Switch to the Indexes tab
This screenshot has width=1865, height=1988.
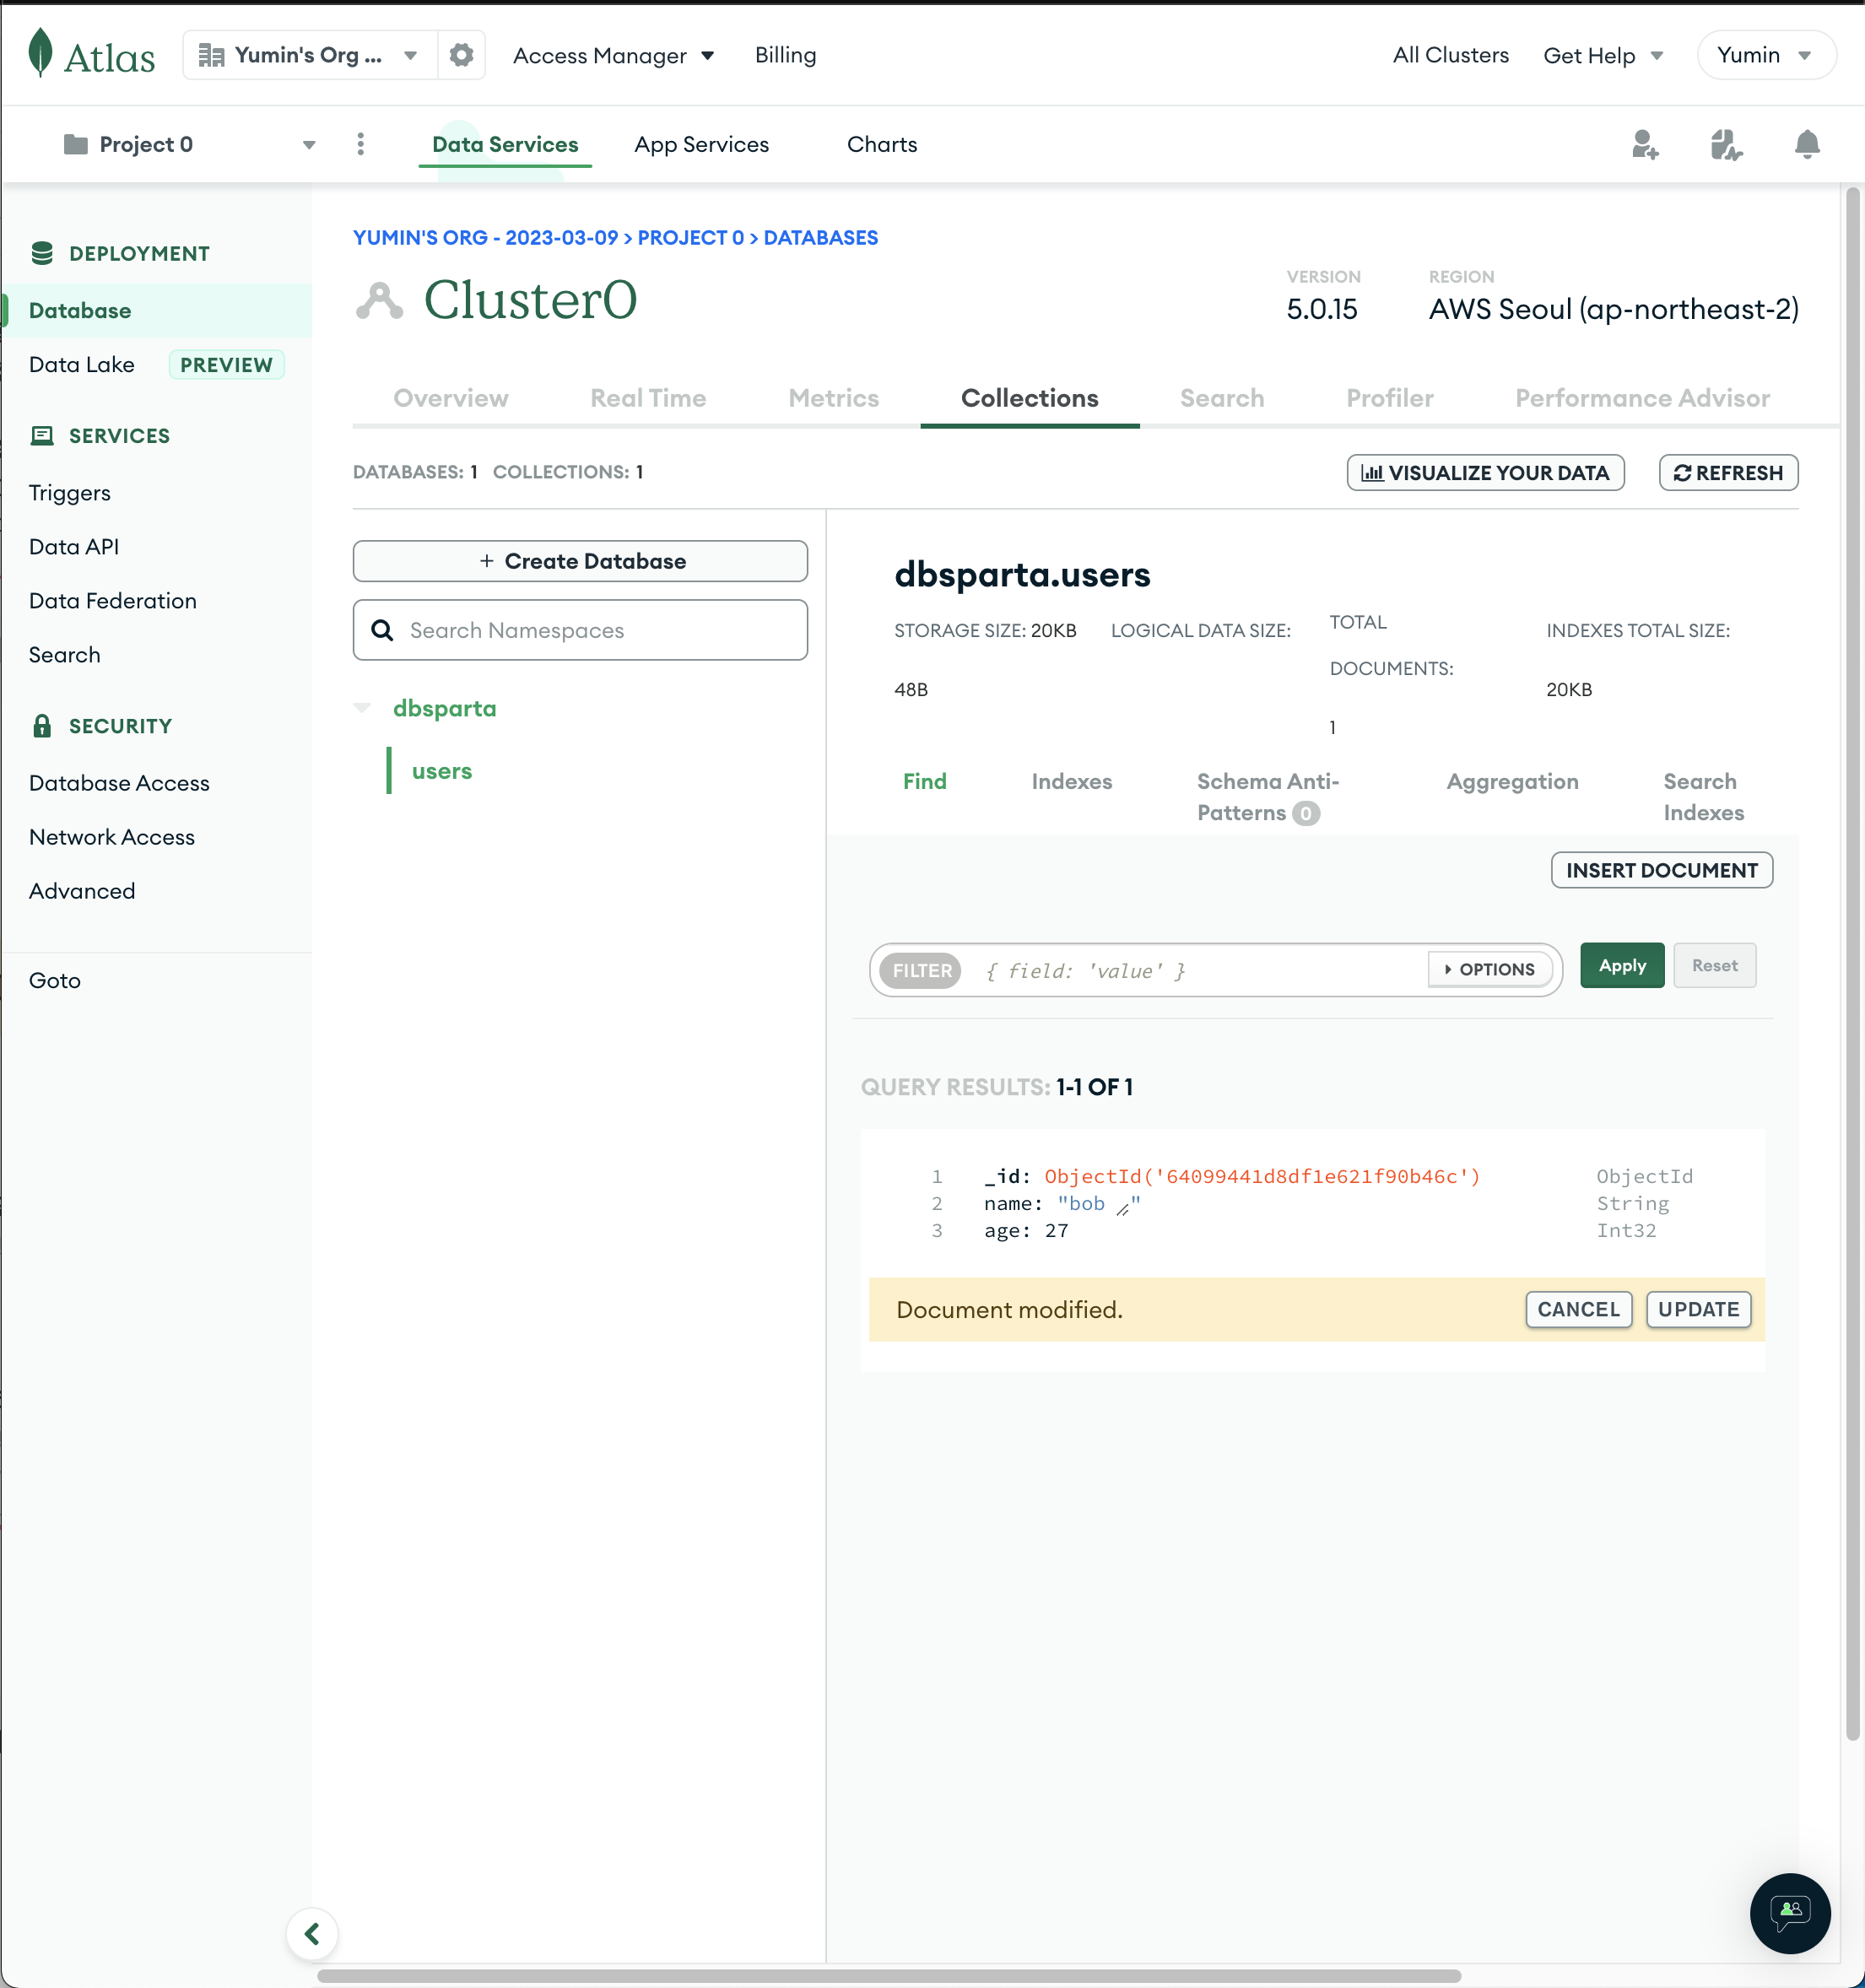pos(1072,781)
